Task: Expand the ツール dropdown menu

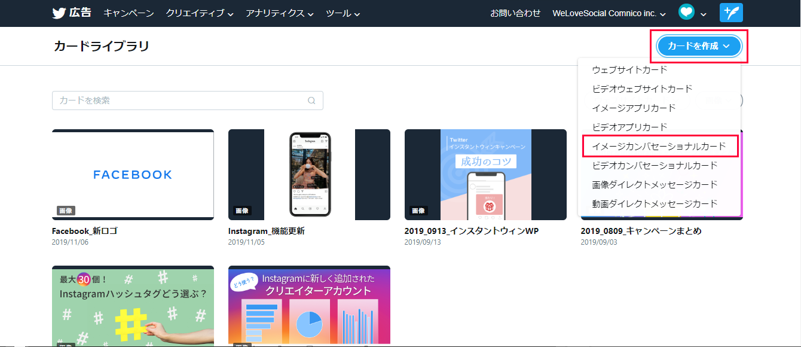Action: tap(343, 13)
